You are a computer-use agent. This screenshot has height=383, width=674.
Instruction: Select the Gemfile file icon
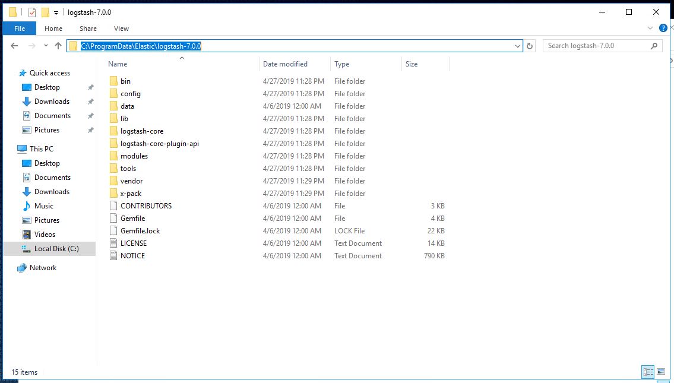(113, 218)
